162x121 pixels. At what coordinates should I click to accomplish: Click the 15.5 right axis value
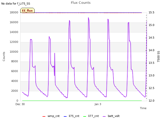[151, 12]
